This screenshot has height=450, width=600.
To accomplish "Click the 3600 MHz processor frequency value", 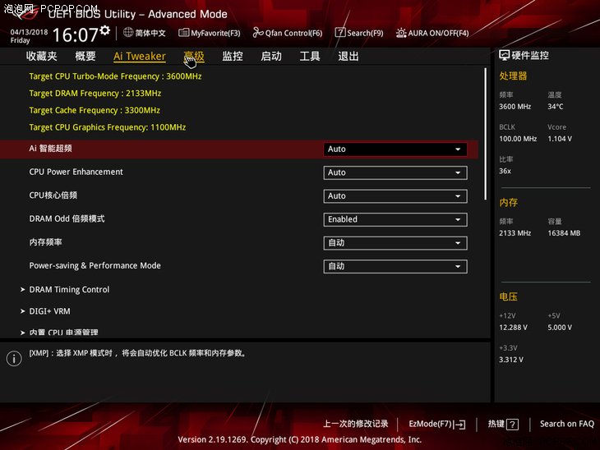I will (x=515, y=107).
